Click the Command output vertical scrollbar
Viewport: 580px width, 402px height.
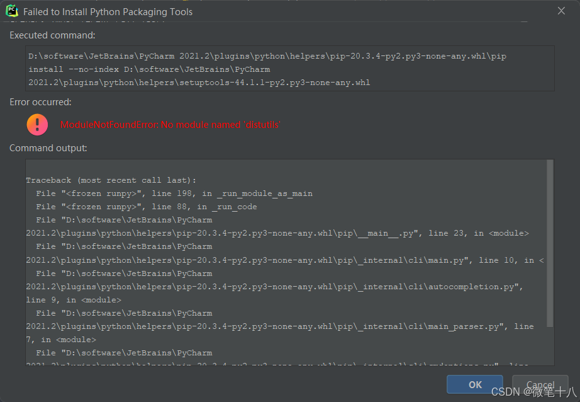pyautogui.click(x=550, y=243)
